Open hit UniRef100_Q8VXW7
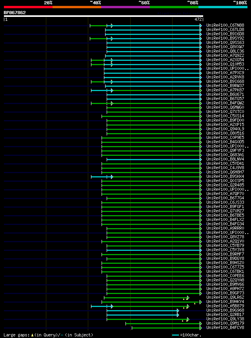The image size is (251, 338). click(x=225, y=47)
